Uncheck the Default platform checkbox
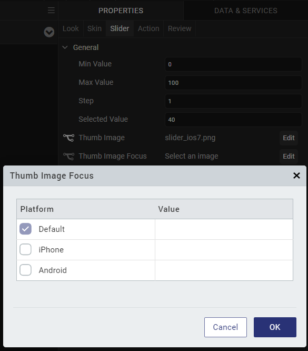 click(25, 229)
